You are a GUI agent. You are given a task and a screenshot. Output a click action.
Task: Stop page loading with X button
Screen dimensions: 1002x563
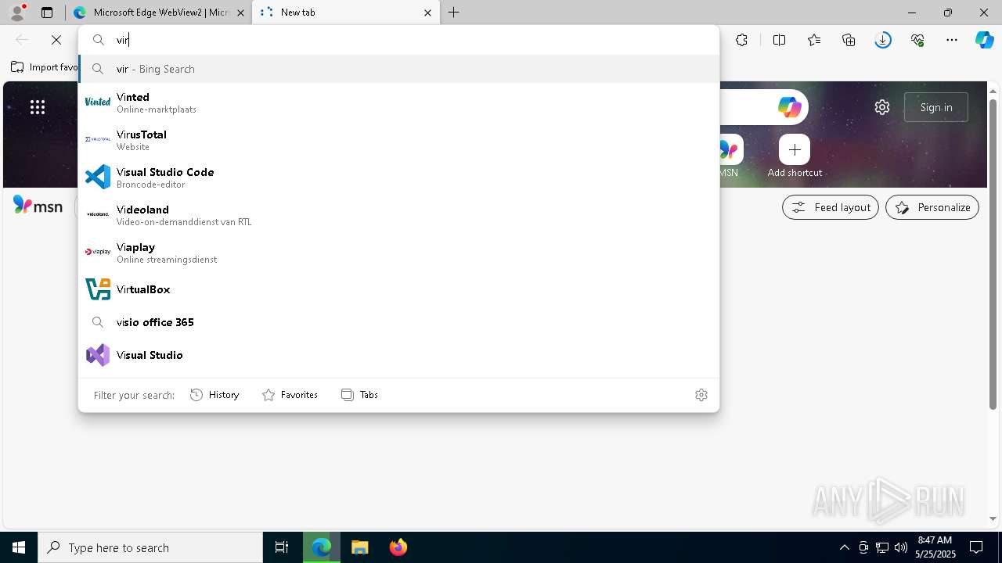coord(56,40)
